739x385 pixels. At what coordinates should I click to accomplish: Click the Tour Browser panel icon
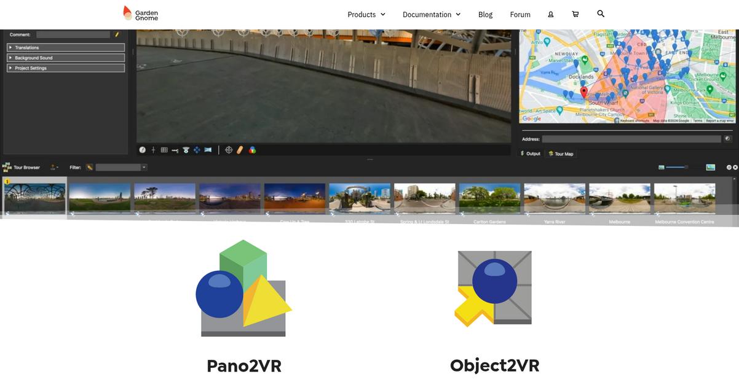pos(7,167)
